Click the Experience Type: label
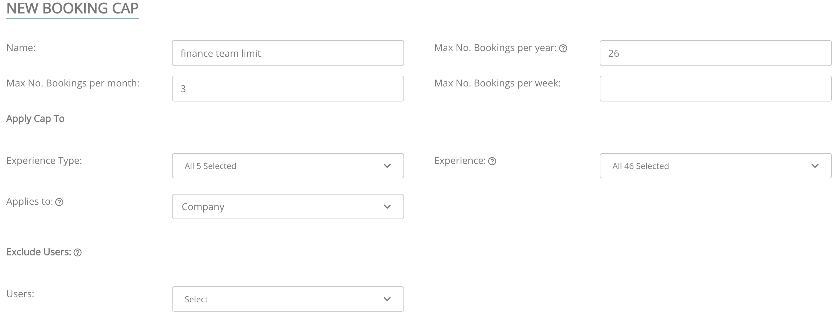Viewport: 840px width, 320px height. [x=44, y=161]
